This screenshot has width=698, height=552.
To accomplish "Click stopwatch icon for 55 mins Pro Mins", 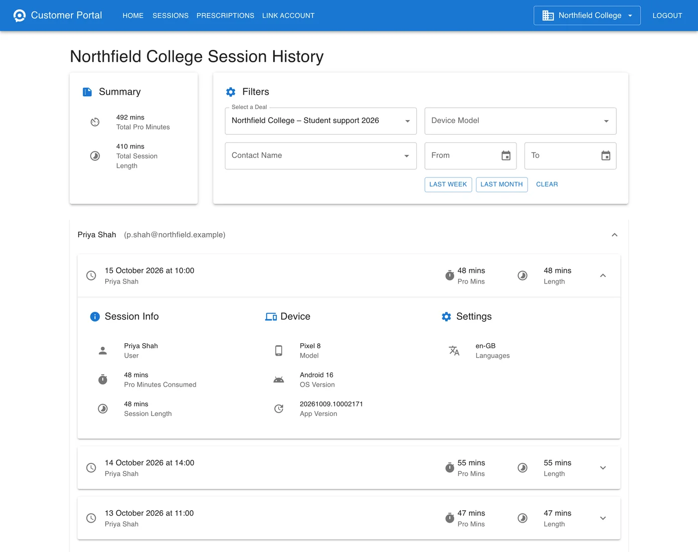I will pyautogui.click(x=450, y=467).
